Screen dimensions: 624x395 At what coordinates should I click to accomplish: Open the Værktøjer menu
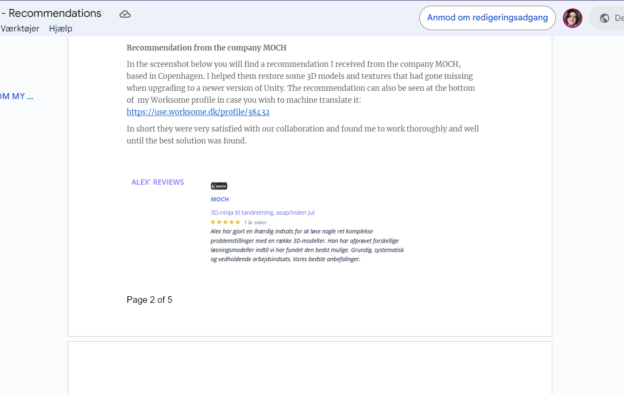click(x=20, y=29)
